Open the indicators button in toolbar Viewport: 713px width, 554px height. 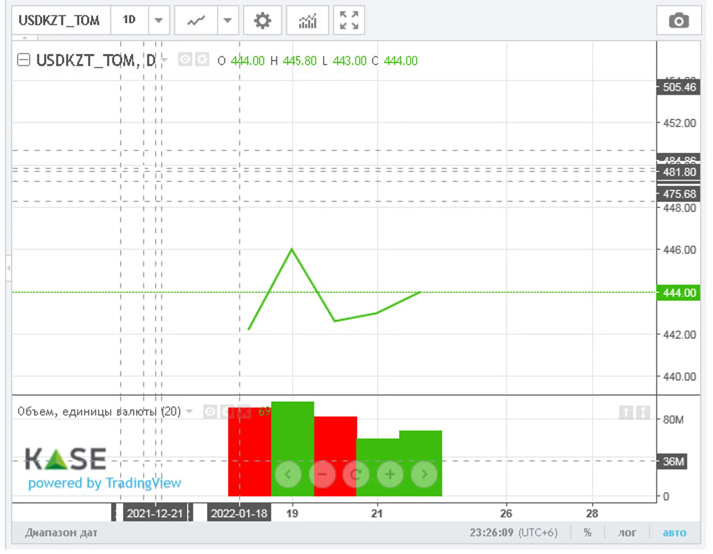pyautogui.click(x=307, y=21)
